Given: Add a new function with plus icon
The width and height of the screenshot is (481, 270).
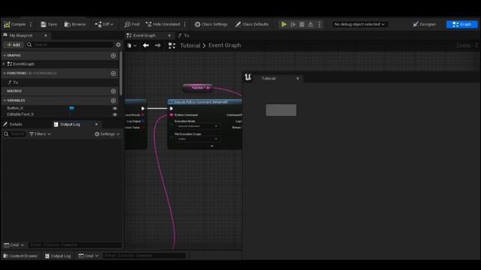Looking at the screenshot, I should tap(113, 73).
